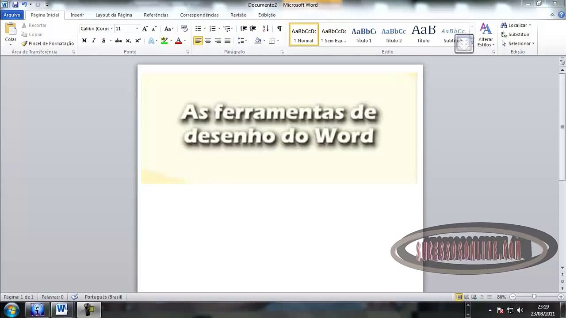566x318 pixels.
Task: Click volume speaker icon in system tray
Action: pyautogui.click(x=520, y=310)
